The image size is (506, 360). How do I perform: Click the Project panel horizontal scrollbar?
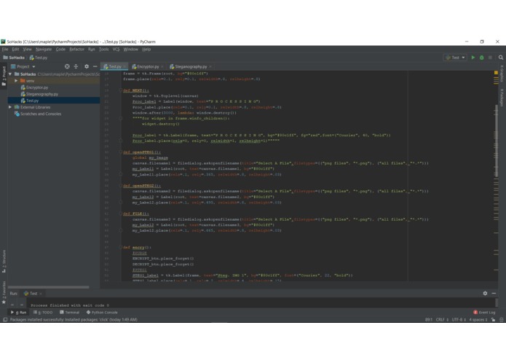point(48,287)
